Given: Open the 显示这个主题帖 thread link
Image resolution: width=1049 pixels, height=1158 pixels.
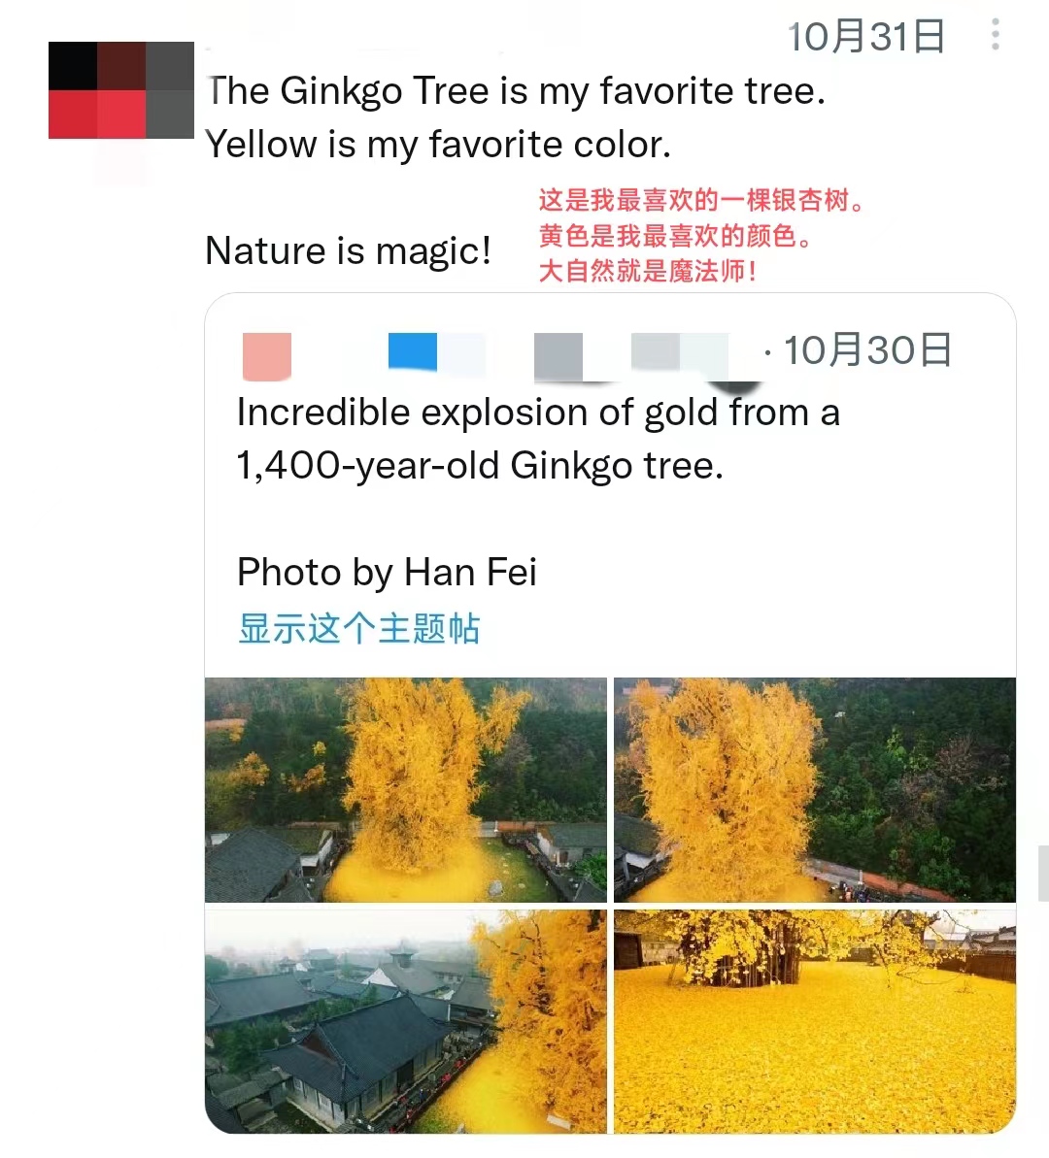Looking at the screenshot, I should pyautogui.click(x=358, y=628).
